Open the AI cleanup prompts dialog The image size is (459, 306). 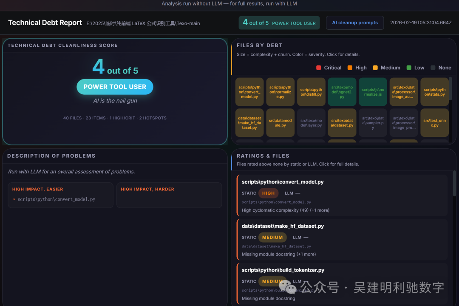click(x=355, y=23)
